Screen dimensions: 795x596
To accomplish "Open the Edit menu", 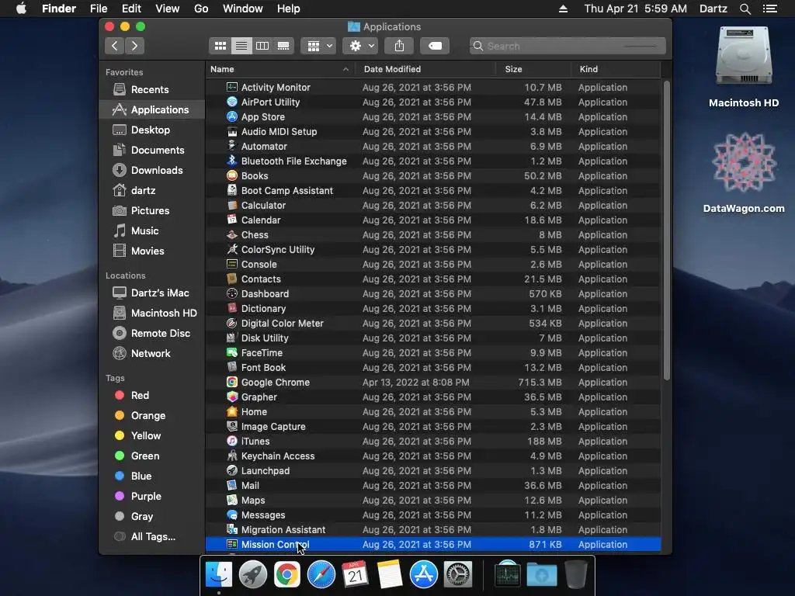I will tap(131, 9).
